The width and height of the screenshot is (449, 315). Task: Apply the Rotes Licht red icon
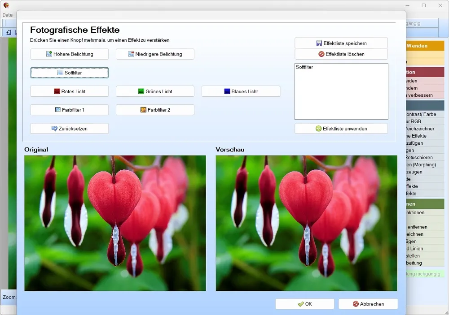pos(57,91)
